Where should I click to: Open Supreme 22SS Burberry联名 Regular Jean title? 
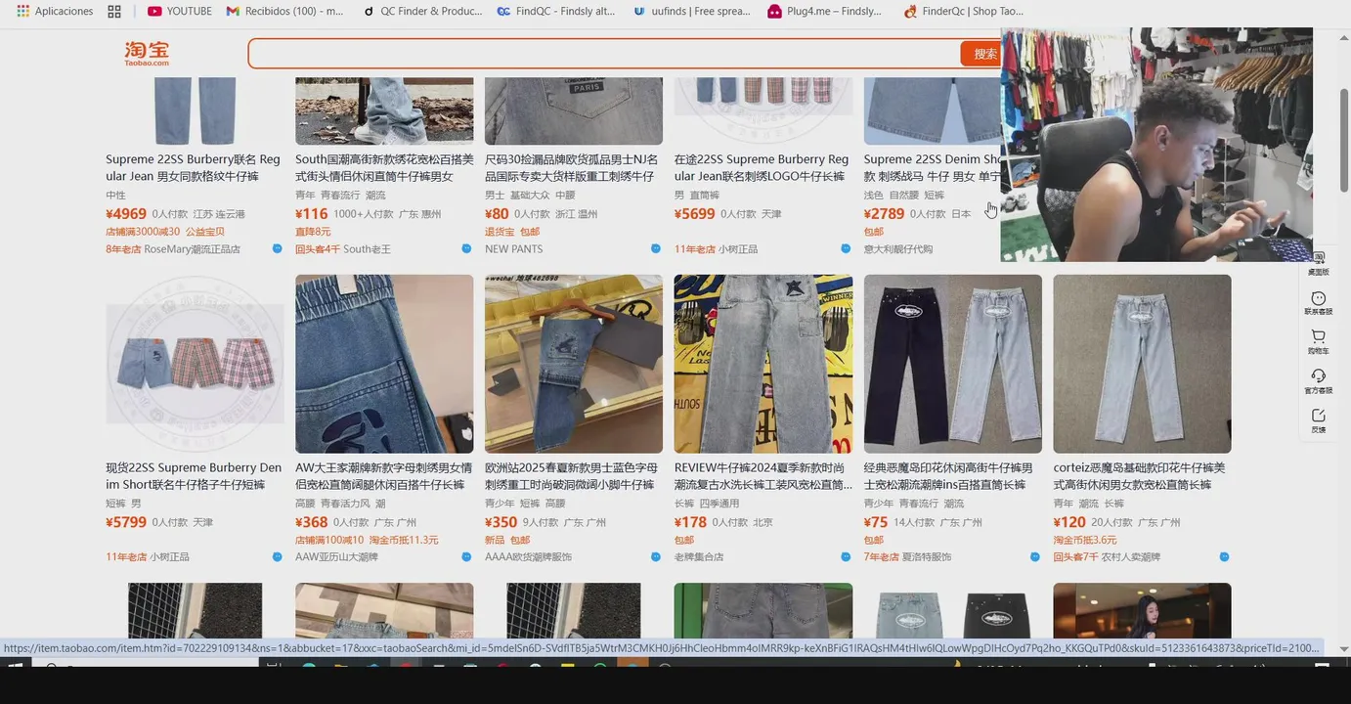click(x=194, y=167)
